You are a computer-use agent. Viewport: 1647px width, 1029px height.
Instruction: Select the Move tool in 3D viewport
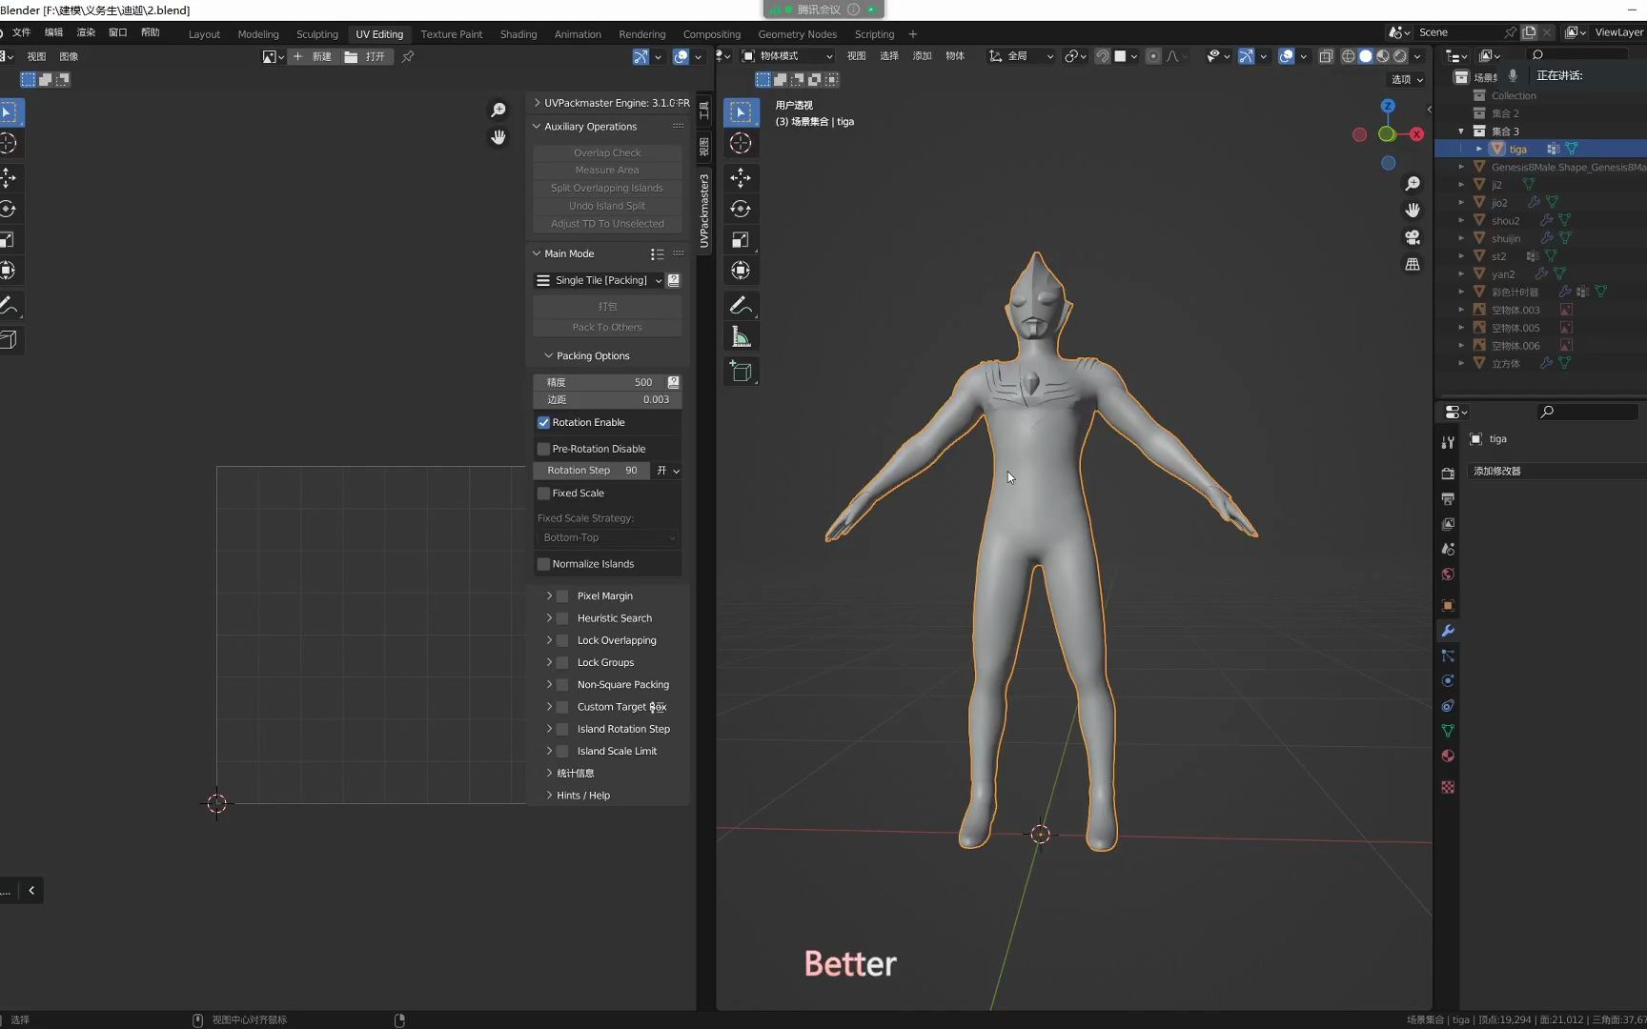coord(741,177)
